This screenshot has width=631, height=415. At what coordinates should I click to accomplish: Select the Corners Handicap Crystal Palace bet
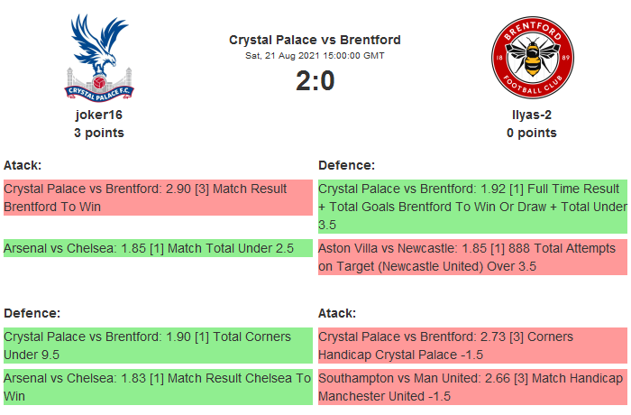(x=472, y=345)
